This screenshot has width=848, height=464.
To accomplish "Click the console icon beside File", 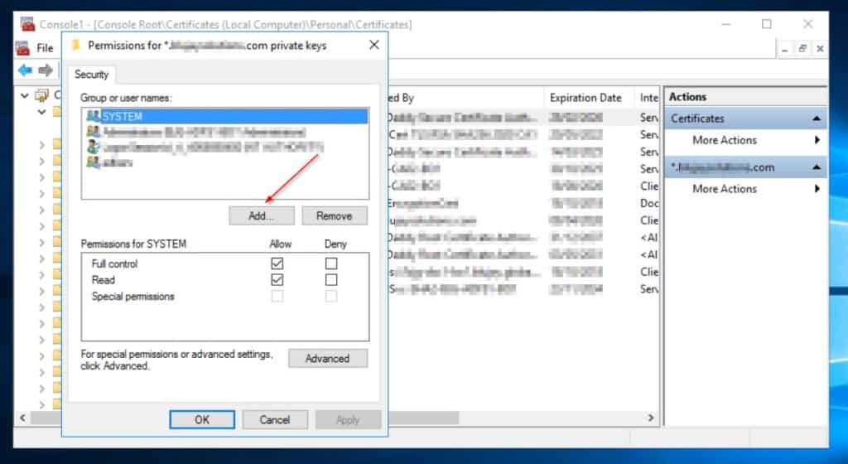I will coord(22,48).
